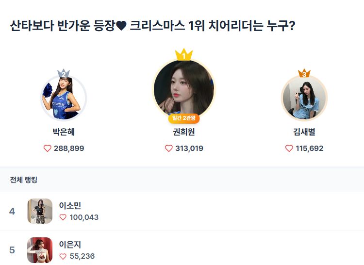This screenshot has width=364, height=265.
Task: Click the bronze number 3 crown icon
Action: point(304,73)
